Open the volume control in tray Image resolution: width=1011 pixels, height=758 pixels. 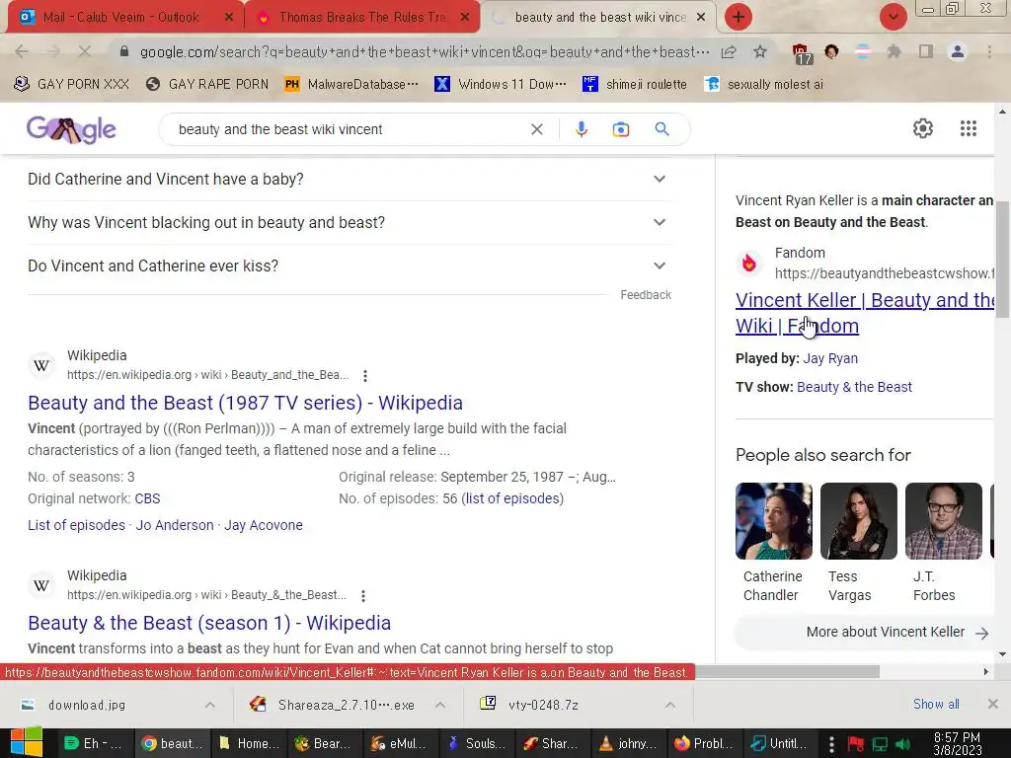pos(903,744)
